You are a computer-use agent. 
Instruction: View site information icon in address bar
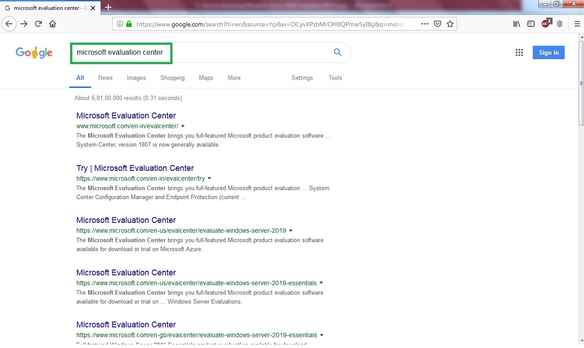click(x=120, y=24)
